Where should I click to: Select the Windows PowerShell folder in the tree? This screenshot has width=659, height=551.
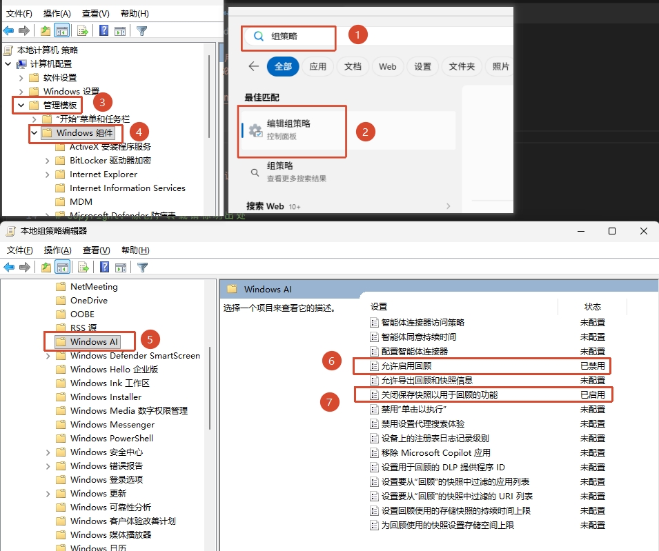click(x=105, y=439)
